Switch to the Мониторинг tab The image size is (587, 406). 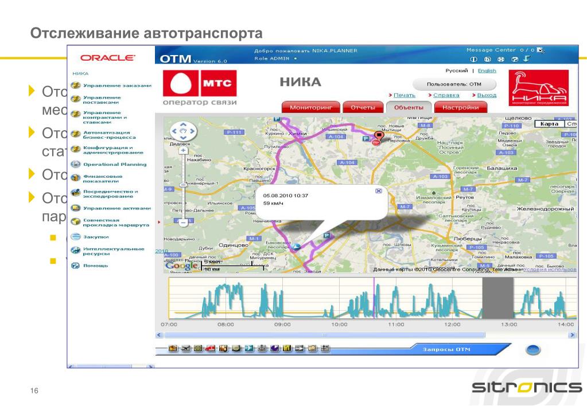pyautogui.click(x=311, y=107)
